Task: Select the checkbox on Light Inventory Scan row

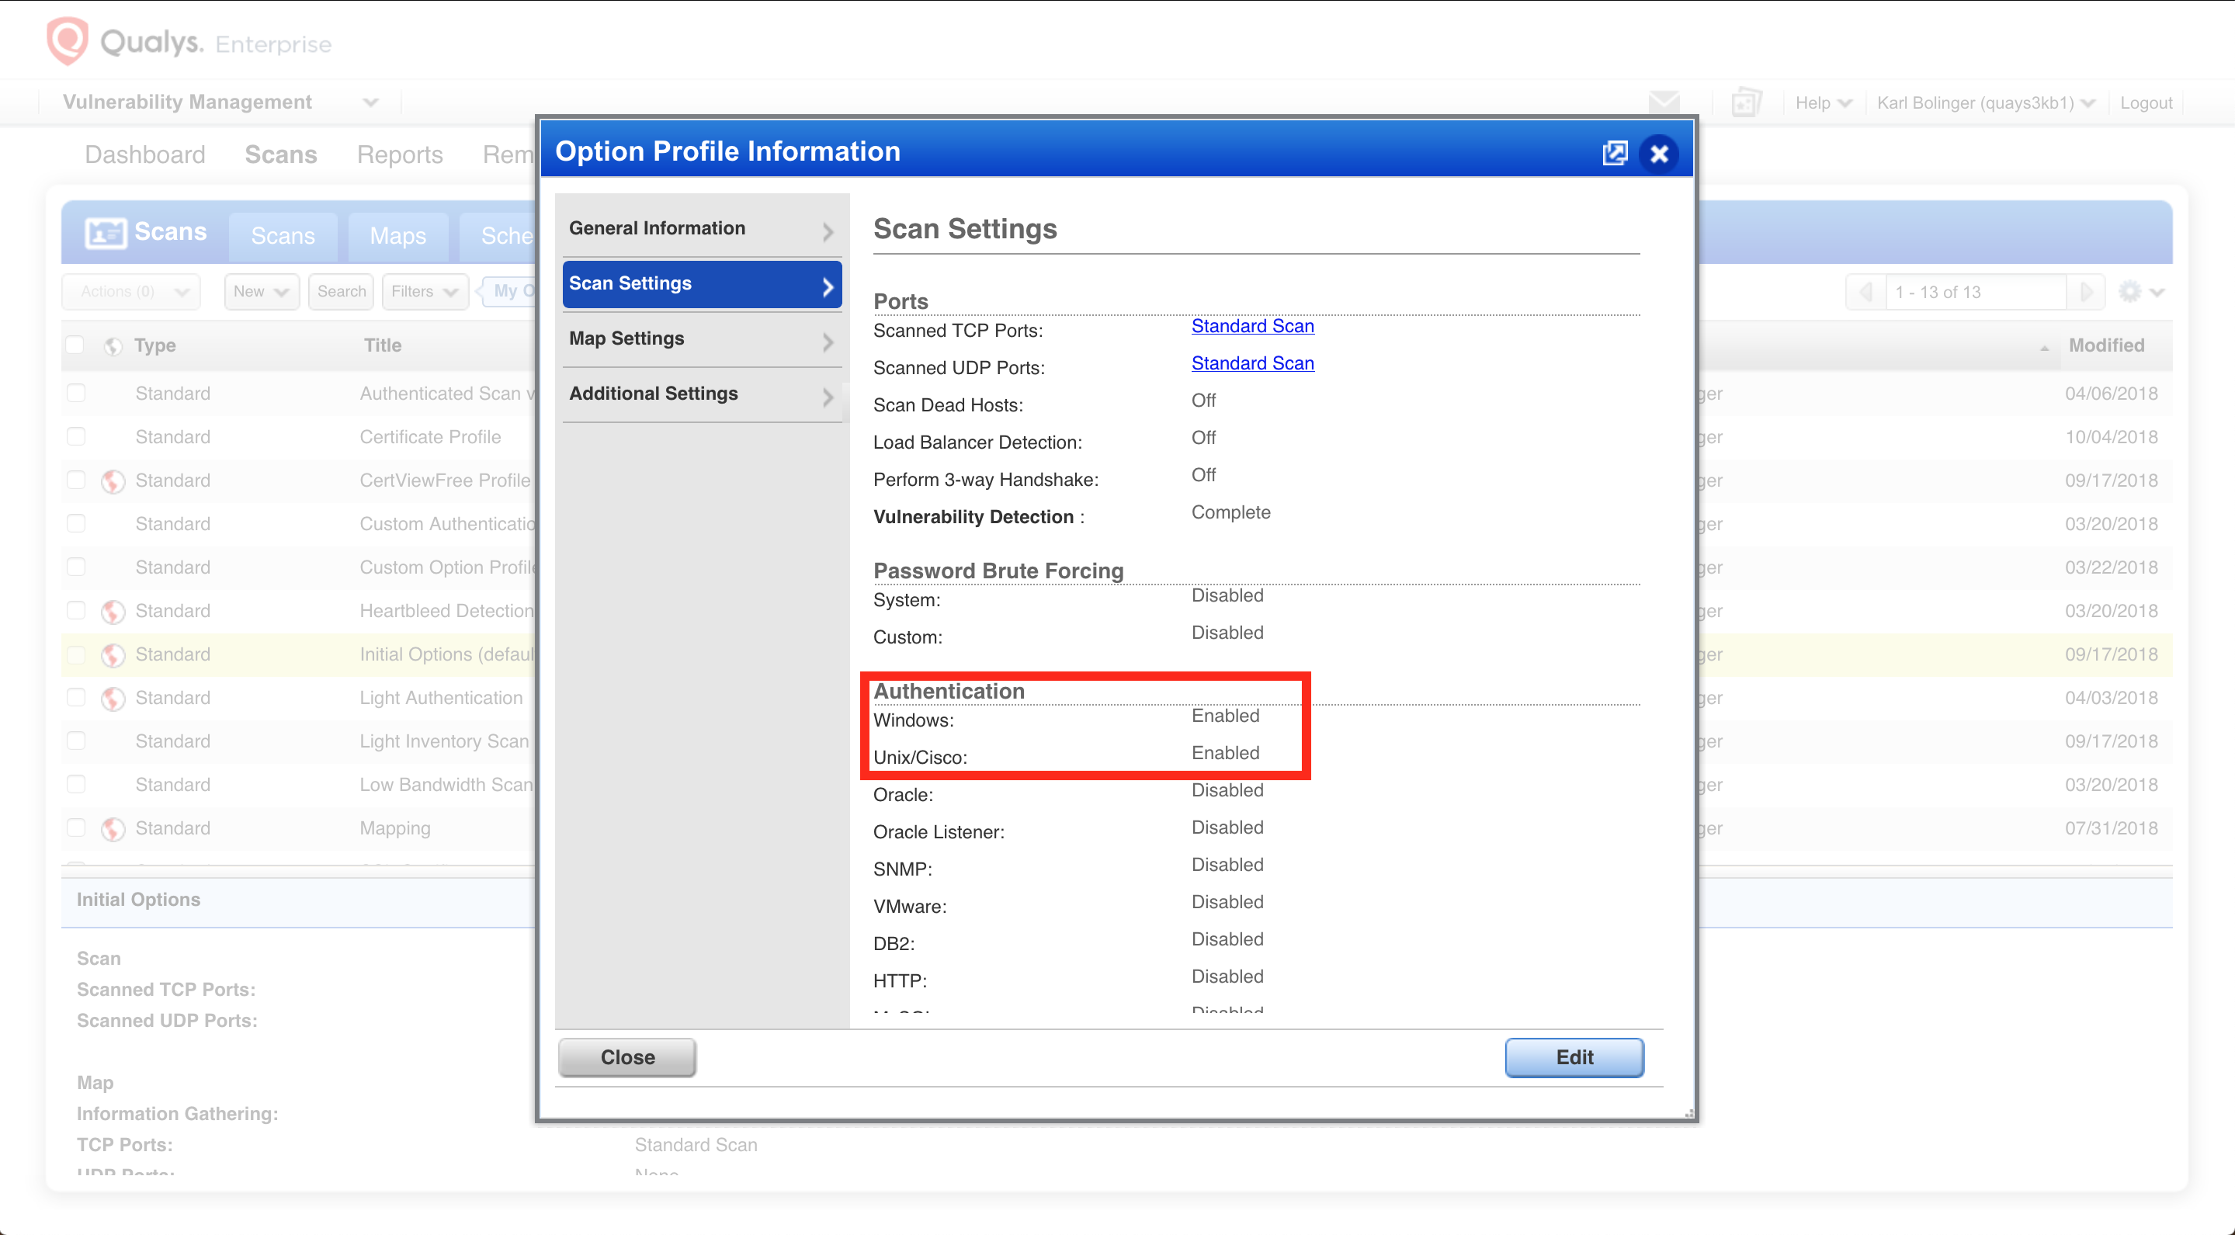Action: 75,741
